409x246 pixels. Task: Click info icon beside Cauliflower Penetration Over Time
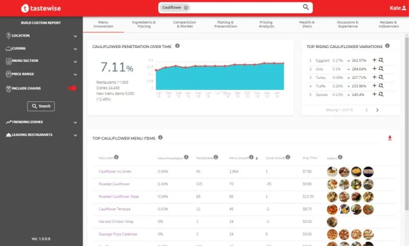tap(177, 46)
